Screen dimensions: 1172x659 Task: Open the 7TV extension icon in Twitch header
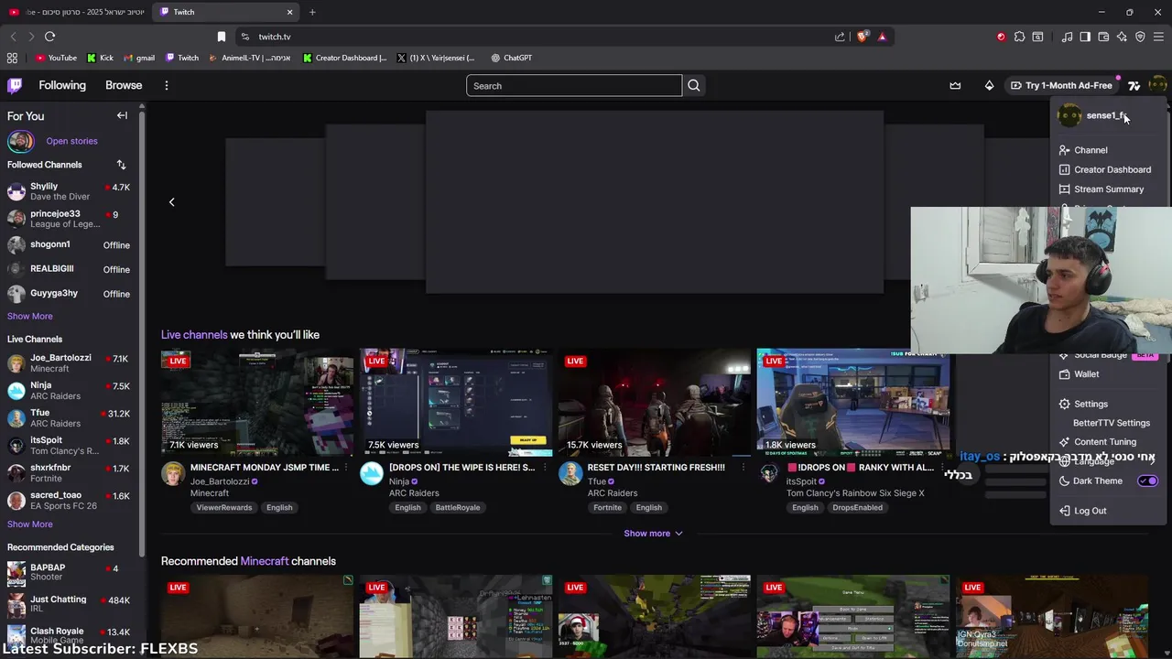(x=1134, y=85)
